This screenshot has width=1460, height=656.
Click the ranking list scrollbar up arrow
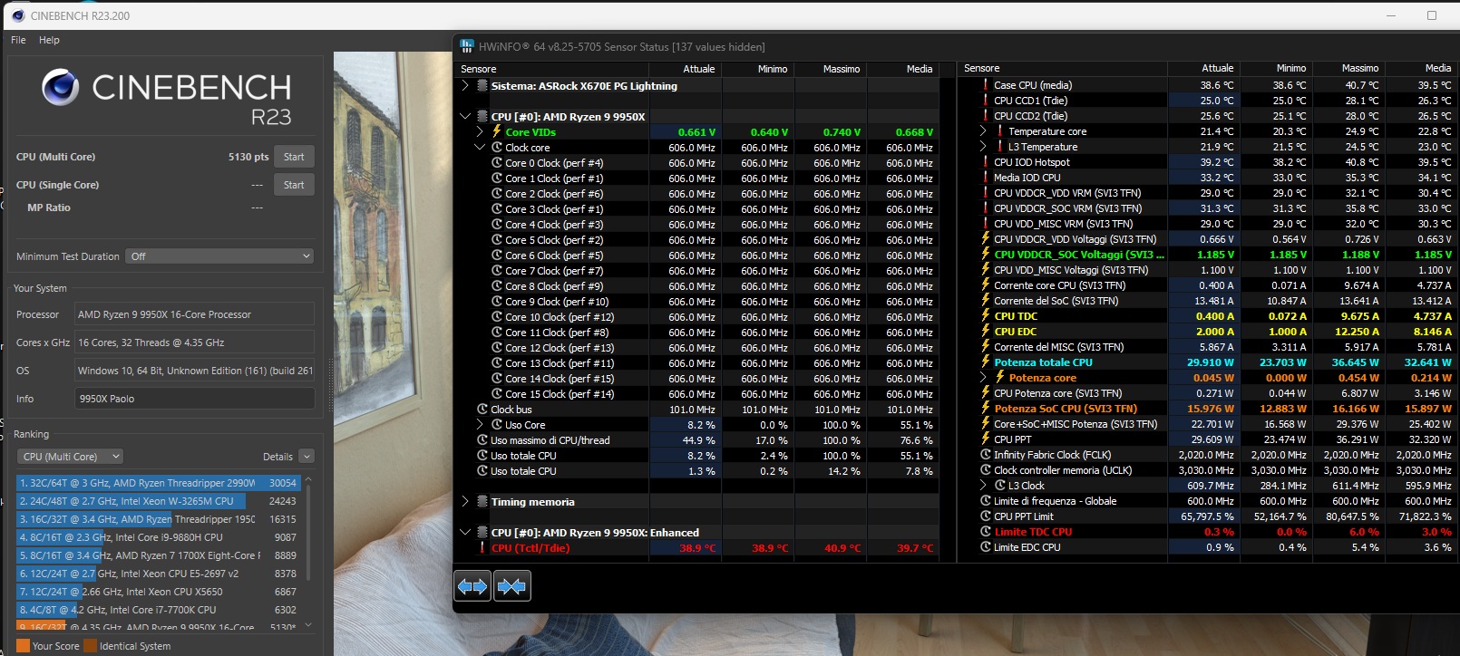[x=308, y=479]
